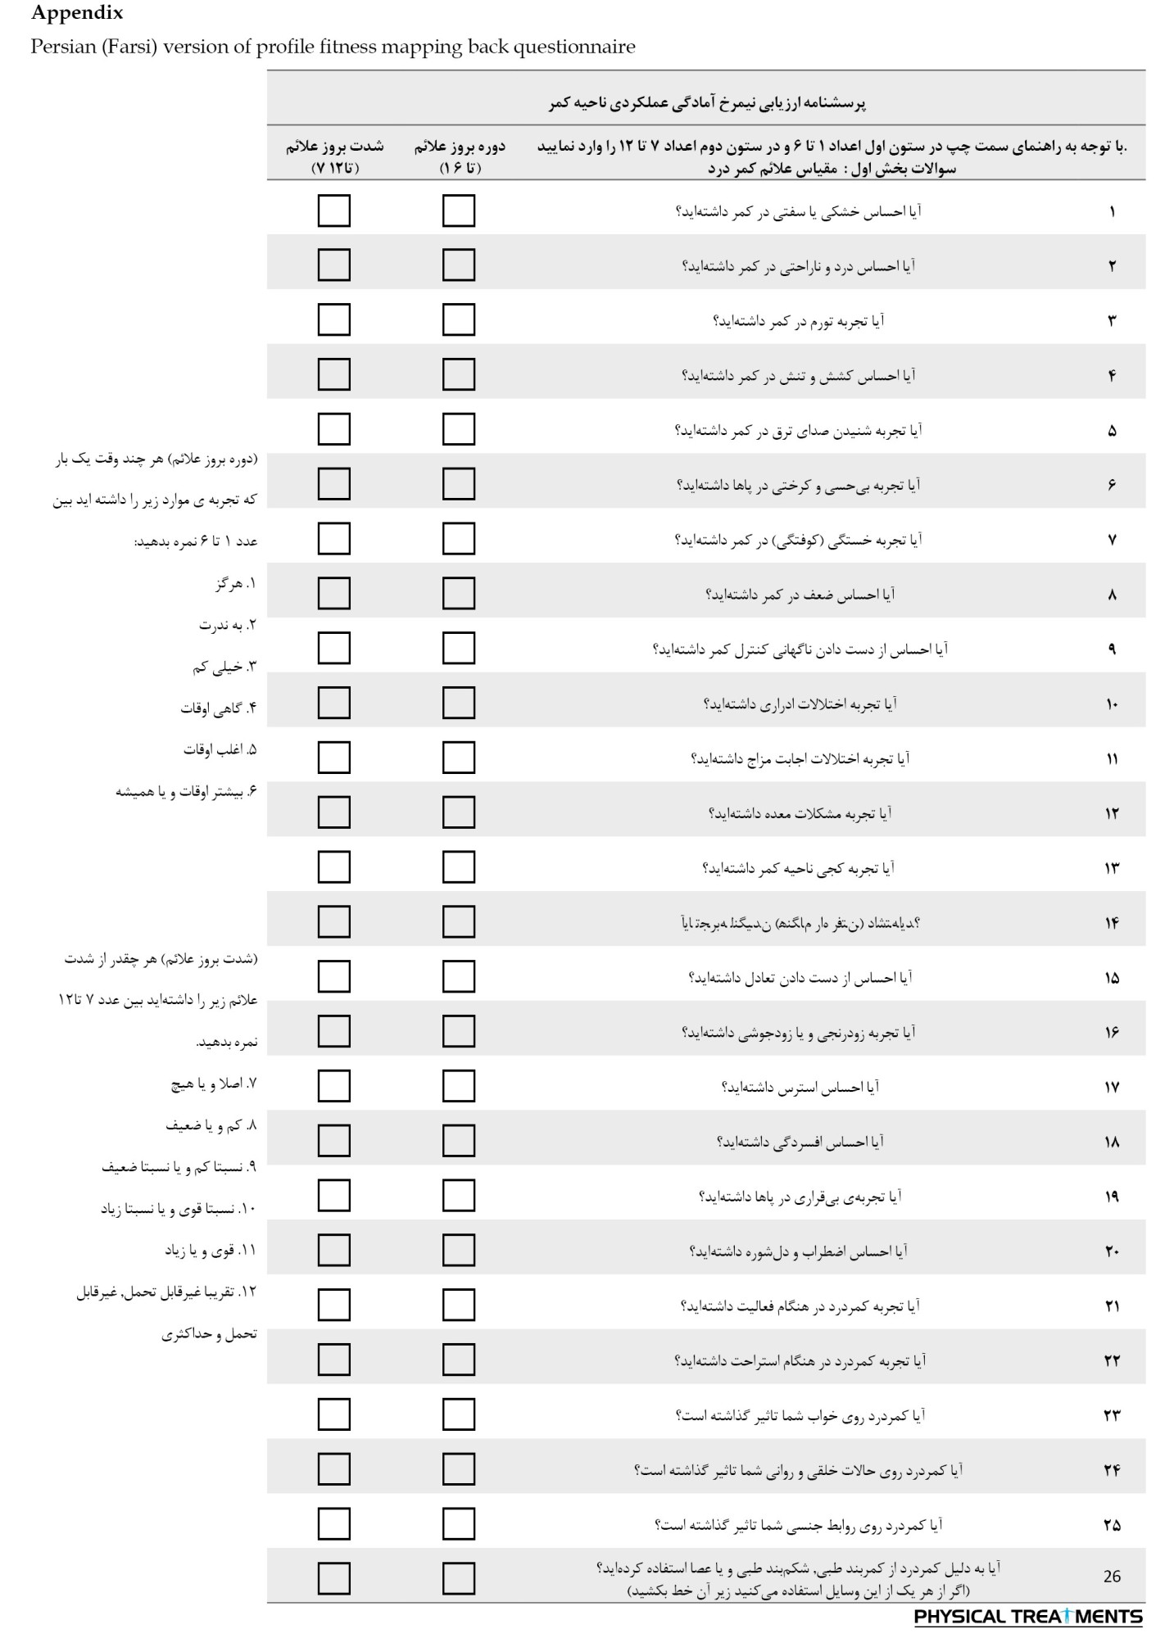Screen dimensions: 1165x1638
Task: Mark the frequency checkbox for question 23
Action: click(458, 1414)
